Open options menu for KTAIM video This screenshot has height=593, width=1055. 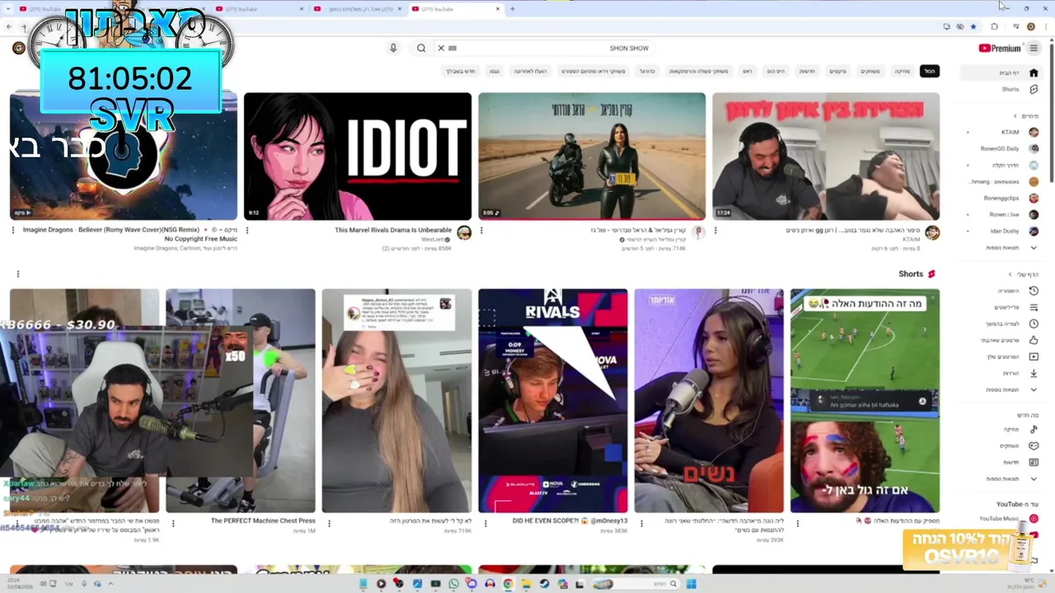coord(715,231)
